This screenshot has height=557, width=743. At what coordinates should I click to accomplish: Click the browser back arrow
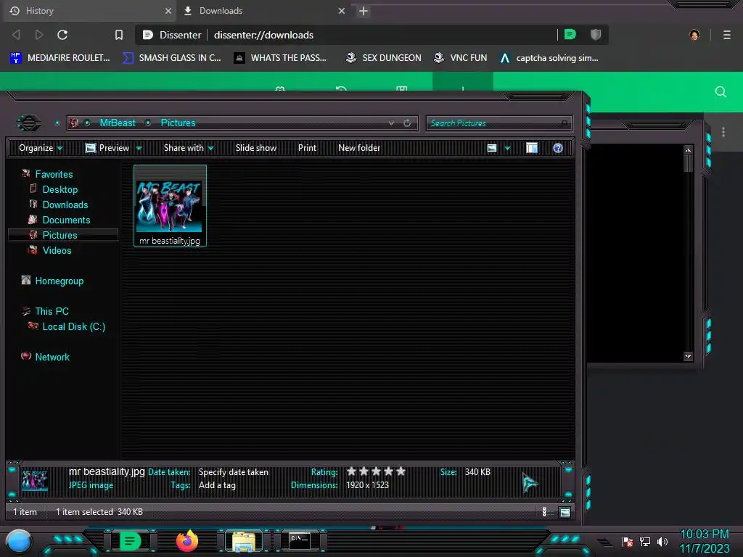[x=16, y=35]
